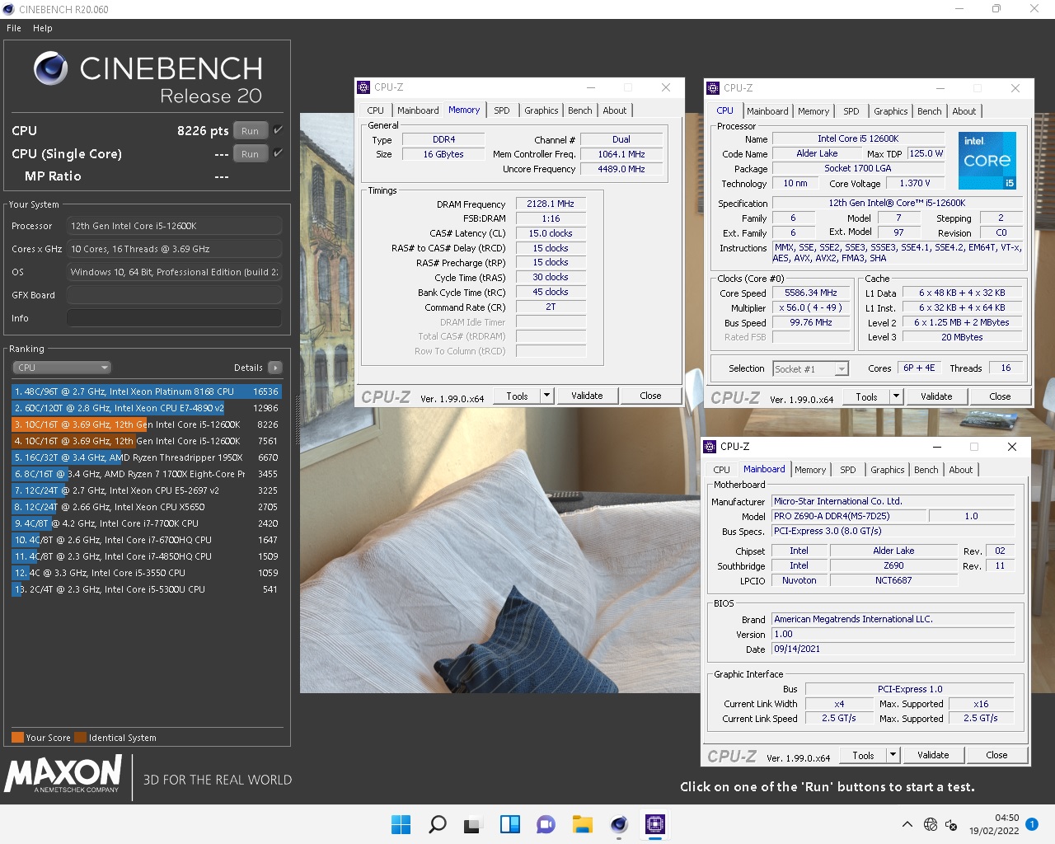
Task: Click Validate in CPU window
Action: pyautogui.click(x=936, y=396)
